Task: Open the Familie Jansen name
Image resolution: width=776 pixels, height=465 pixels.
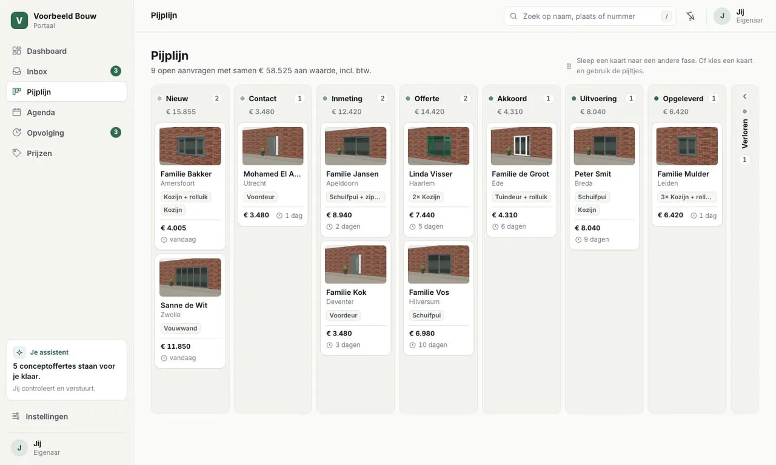Action: coord(352,174)
